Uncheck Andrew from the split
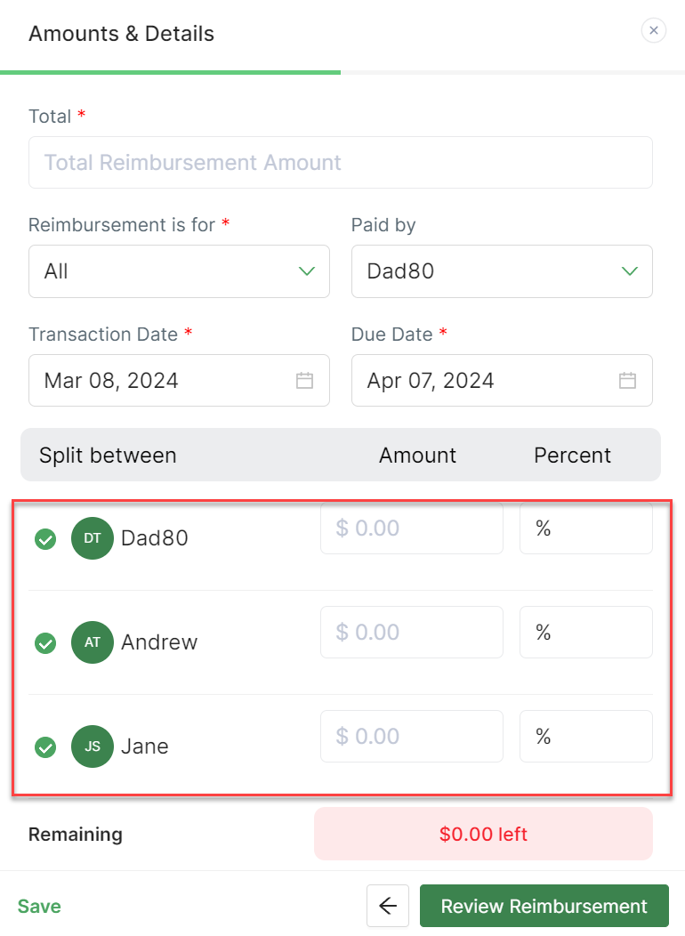 (x=45, y=643)
